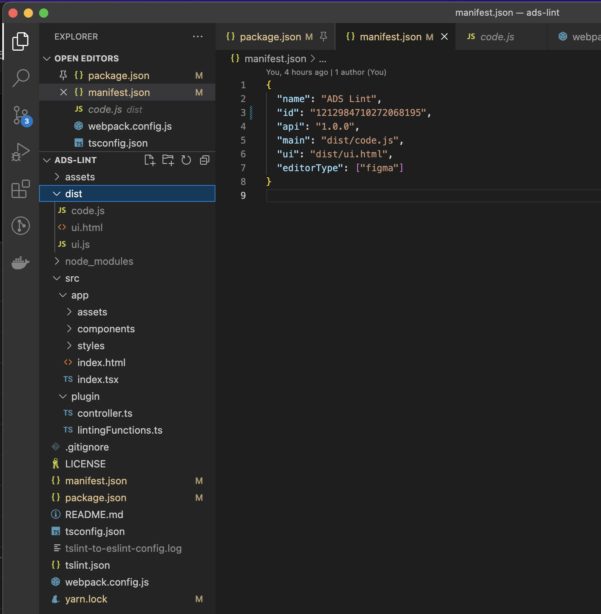
Task: Select tsconfig.json in Open Editors
Action: pos(127,143)
